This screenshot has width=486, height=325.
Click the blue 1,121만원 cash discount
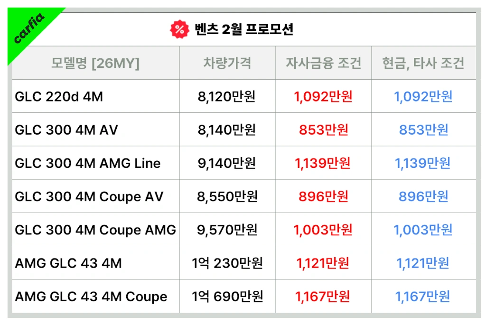423,263
